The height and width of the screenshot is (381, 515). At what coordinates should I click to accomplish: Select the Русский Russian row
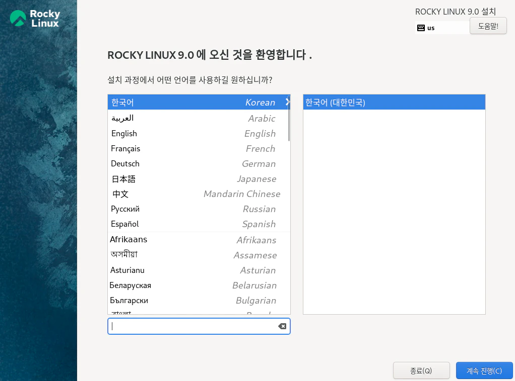199,209
